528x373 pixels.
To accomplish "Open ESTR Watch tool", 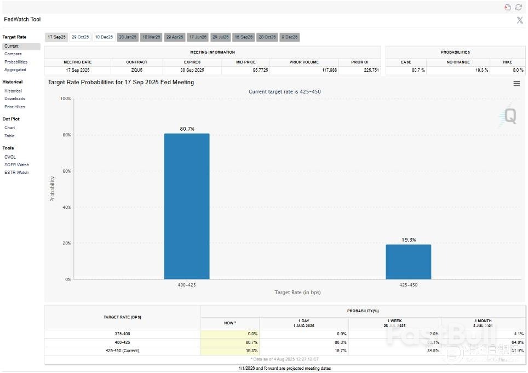I will pyautogui.click(x=16, y=172).
